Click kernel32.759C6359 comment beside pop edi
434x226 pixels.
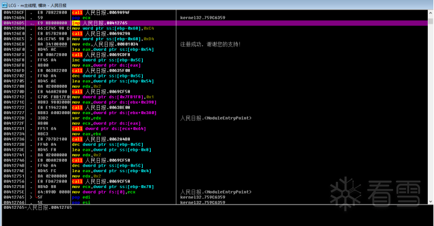pyautogui.click(x=203, y=197)
